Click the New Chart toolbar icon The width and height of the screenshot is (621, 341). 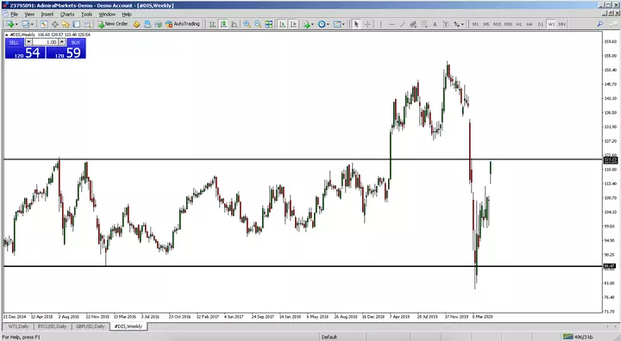click(x=9, y=24)
